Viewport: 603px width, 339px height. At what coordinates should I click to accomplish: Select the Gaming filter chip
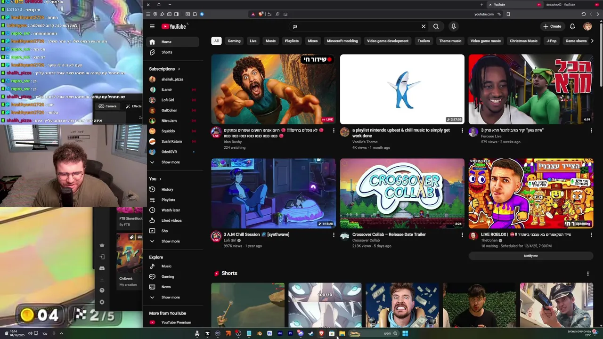point(234,41)
